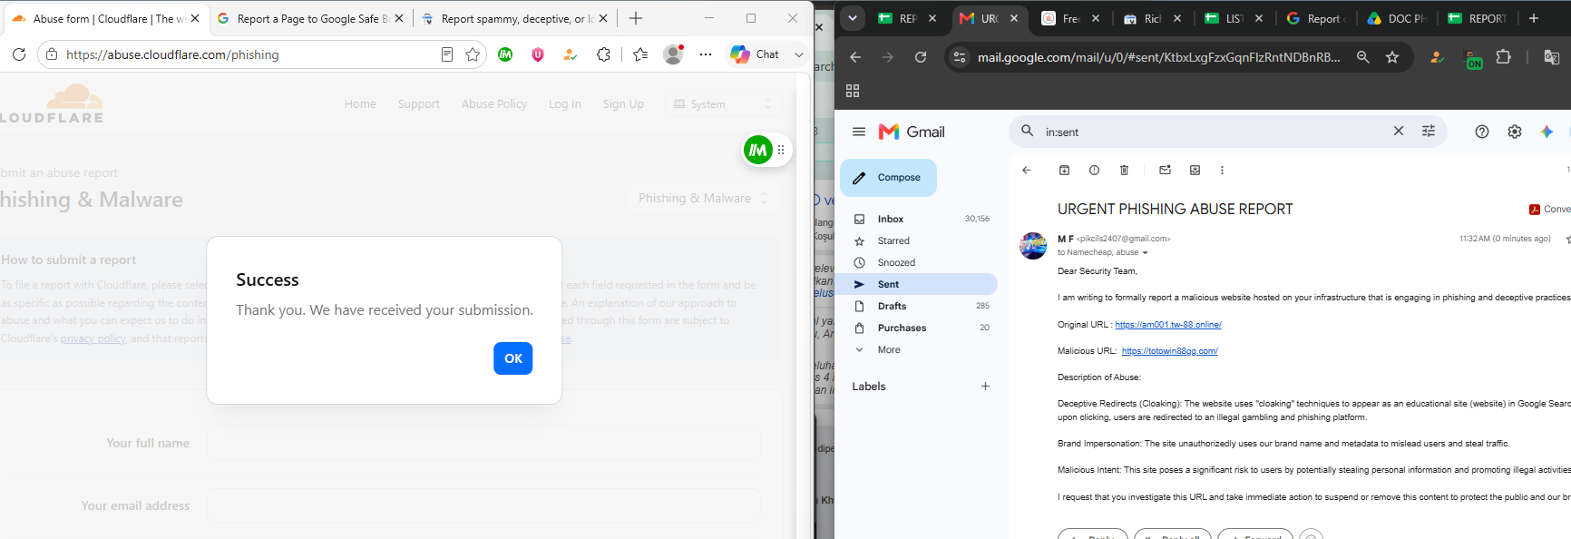Image resolution: width=1571 pixels, height=539 pixels.
Task: Go back in Chrome browser
Action: [855, 57]
